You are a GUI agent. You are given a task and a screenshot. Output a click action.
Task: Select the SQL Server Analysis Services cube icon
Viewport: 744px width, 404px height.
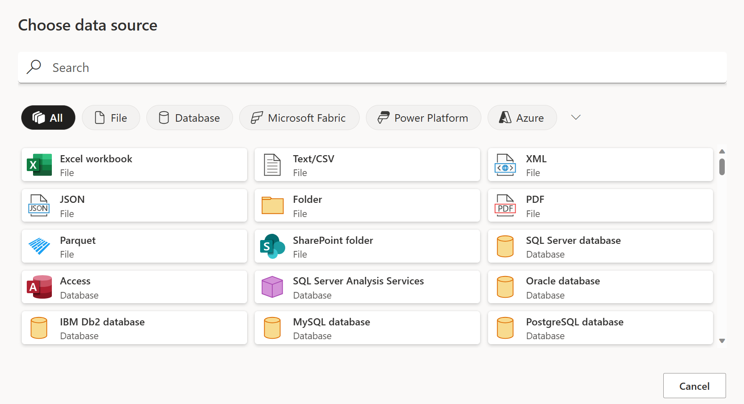[272, 287]
